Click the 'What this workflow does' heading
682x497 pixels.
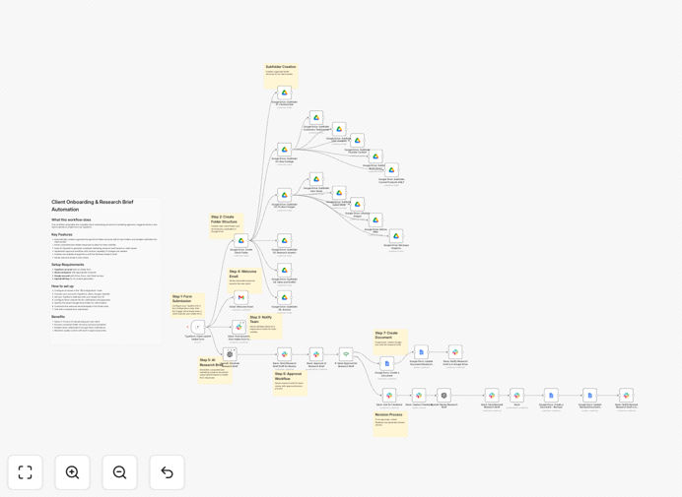[x=71, y=219]
